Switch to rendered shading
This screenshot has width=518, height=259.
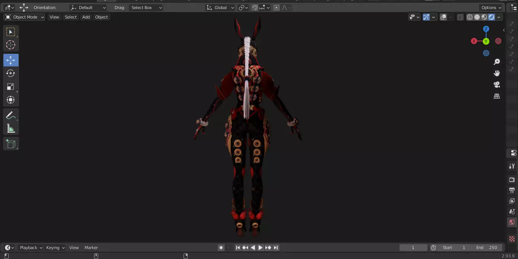click(491, 17)
